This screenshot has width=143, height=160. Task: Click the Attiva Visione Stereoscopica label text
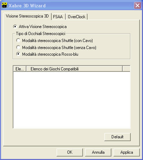(43, 27)
